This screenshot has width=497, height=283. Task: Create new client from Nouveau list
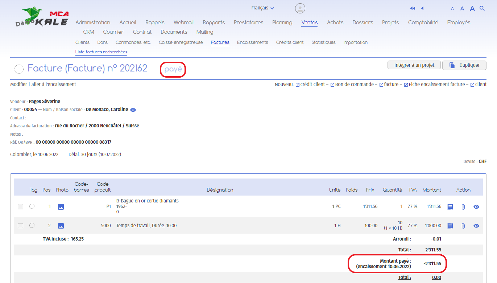(479, 85)
